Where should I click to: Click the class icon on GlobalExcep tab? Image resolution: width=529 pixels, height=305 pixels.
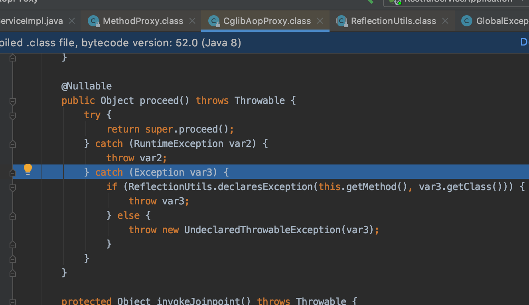pyautogui.click(x=466, y=21)
